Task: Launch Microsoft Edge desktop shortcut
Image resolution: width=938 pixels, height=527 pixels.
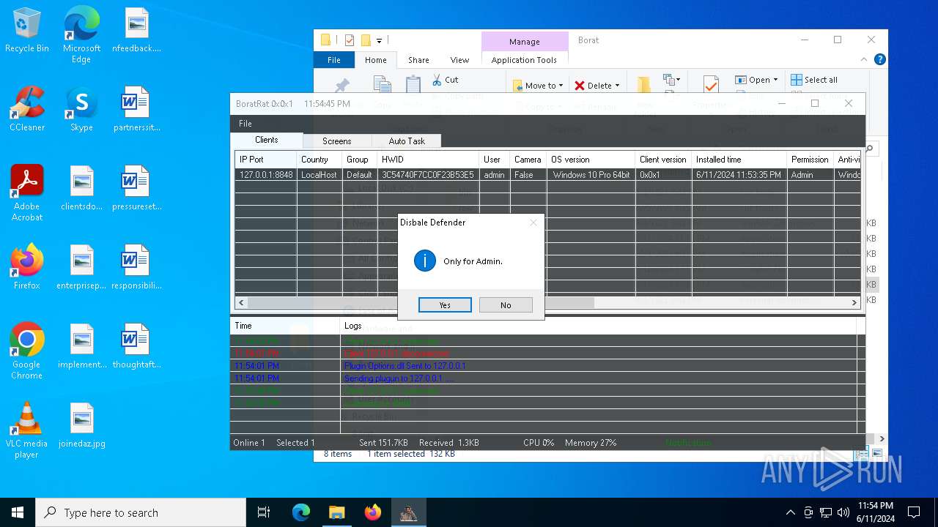Action: (x=81, y=35)
